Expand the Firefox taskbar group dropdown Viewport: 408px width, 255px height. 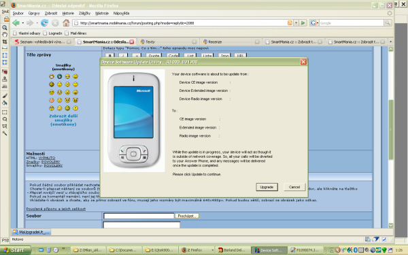[213, 250]
